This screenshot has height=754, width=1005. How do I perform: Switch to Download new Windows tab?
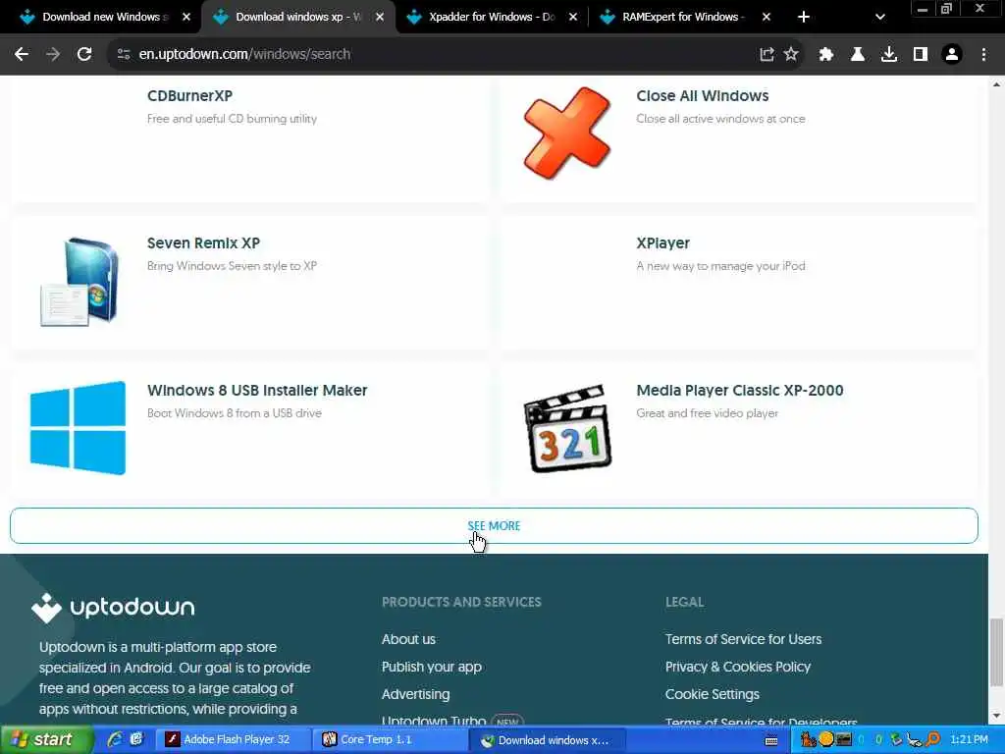click(101, 18)
